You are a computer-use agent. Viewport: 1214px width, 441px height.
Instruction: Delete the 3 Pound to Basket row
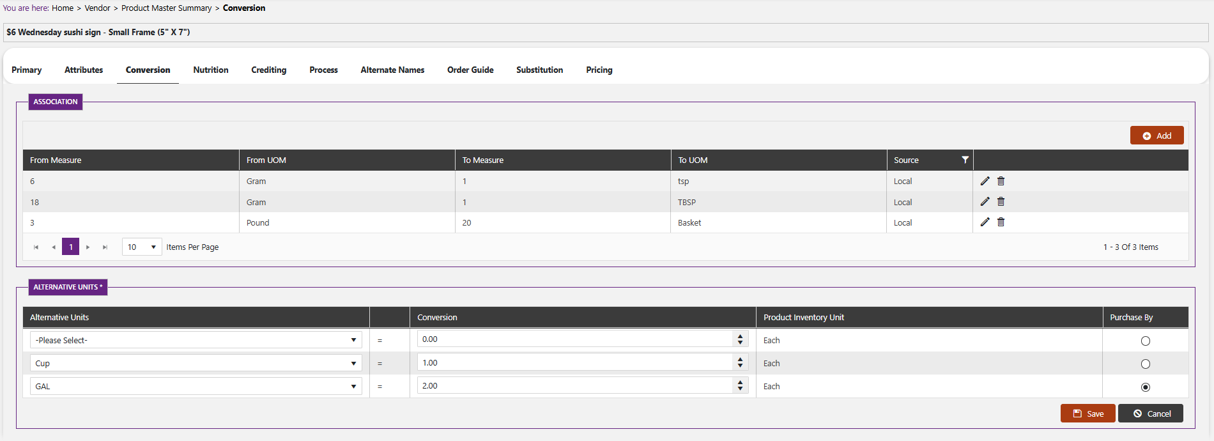[1001, 222]
